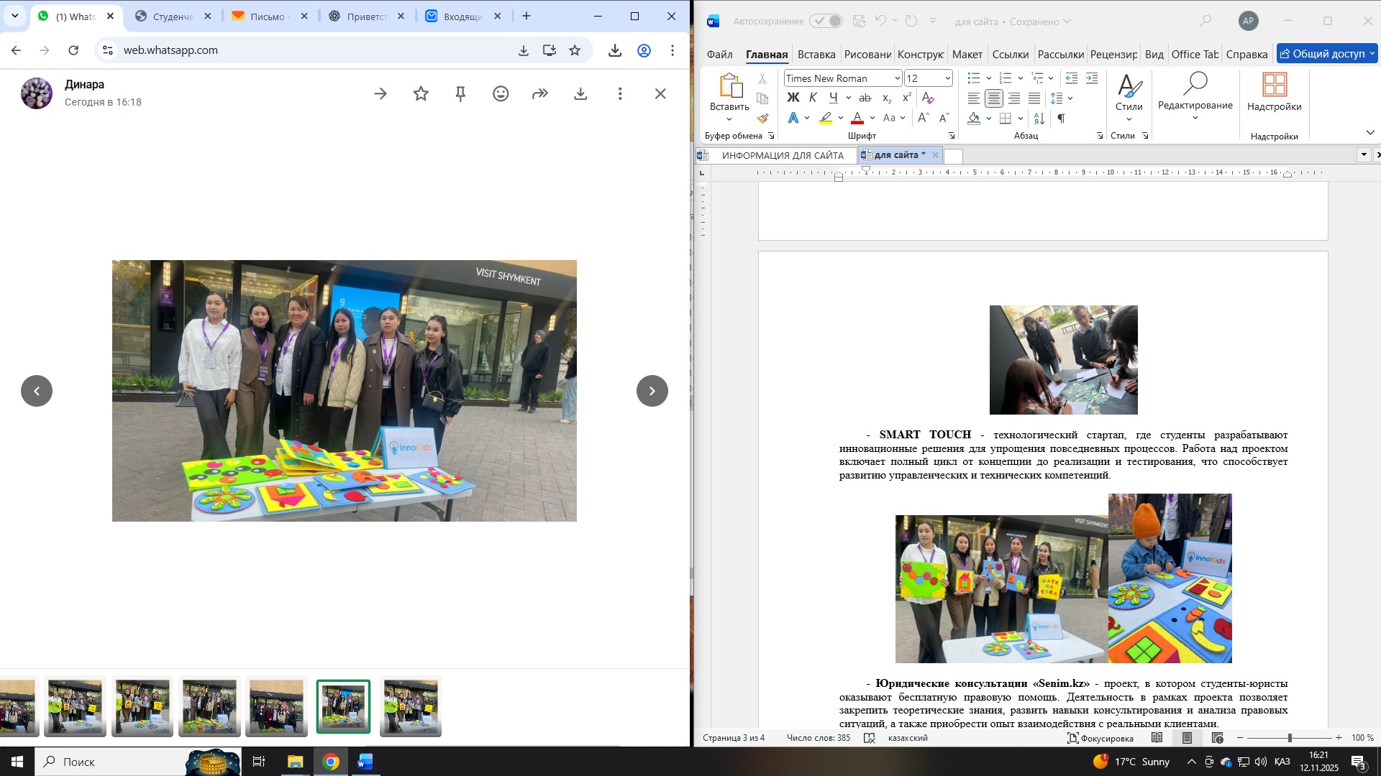
Task: Click the red font color swatch
Action: point(857,119)
